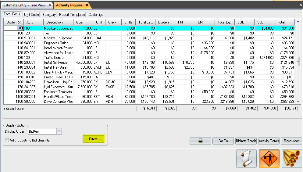This screenshot has width=303, height=172.
Task: Click the Activity Totals button
Action: pos(269,141)
